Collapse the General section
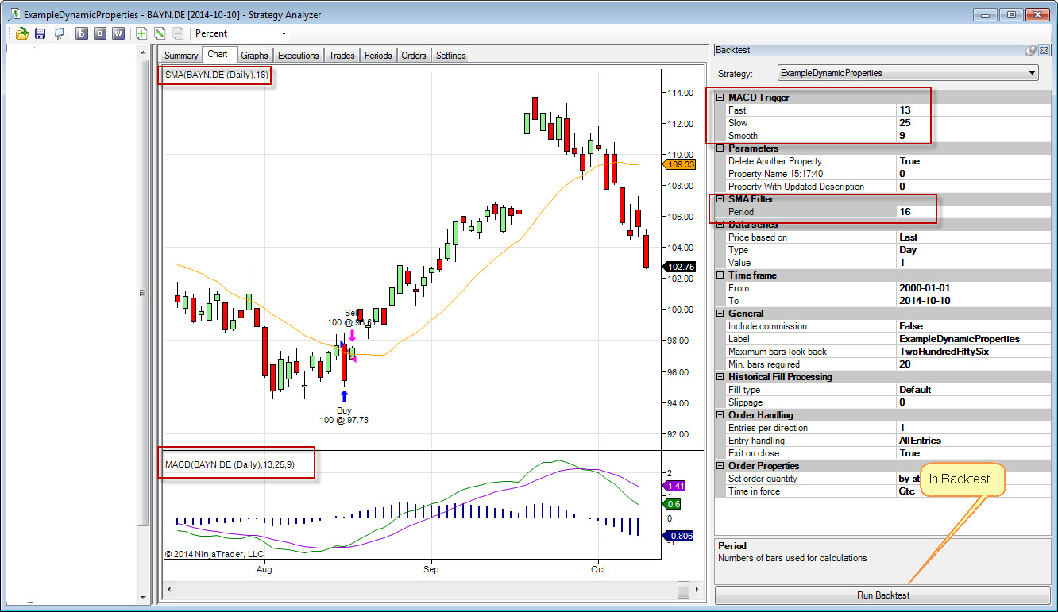Image resolution: width=1058 pixels, height=612 pixels. [x=720, y=314]
